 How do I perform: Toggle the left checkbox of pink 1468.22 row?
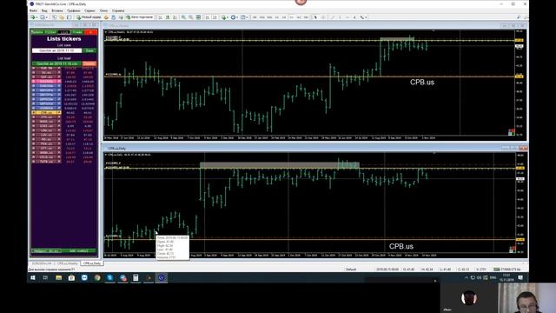coord(34,81)
